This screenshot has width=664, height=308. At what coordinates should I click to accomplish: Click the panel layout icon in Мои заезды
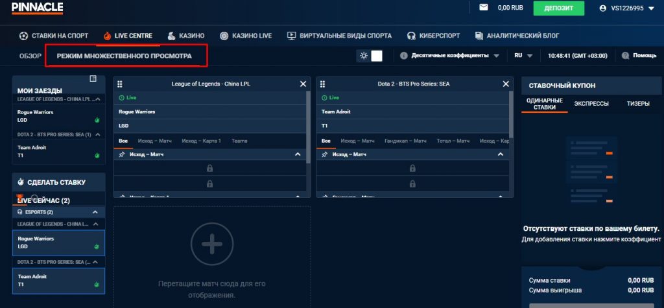point(93,78)
